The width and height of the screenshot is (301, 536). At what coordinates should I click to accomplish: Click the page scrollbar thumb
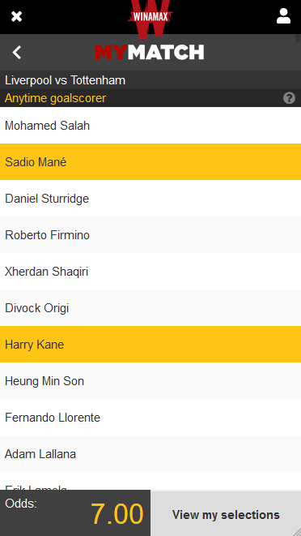tap(298, 37)
